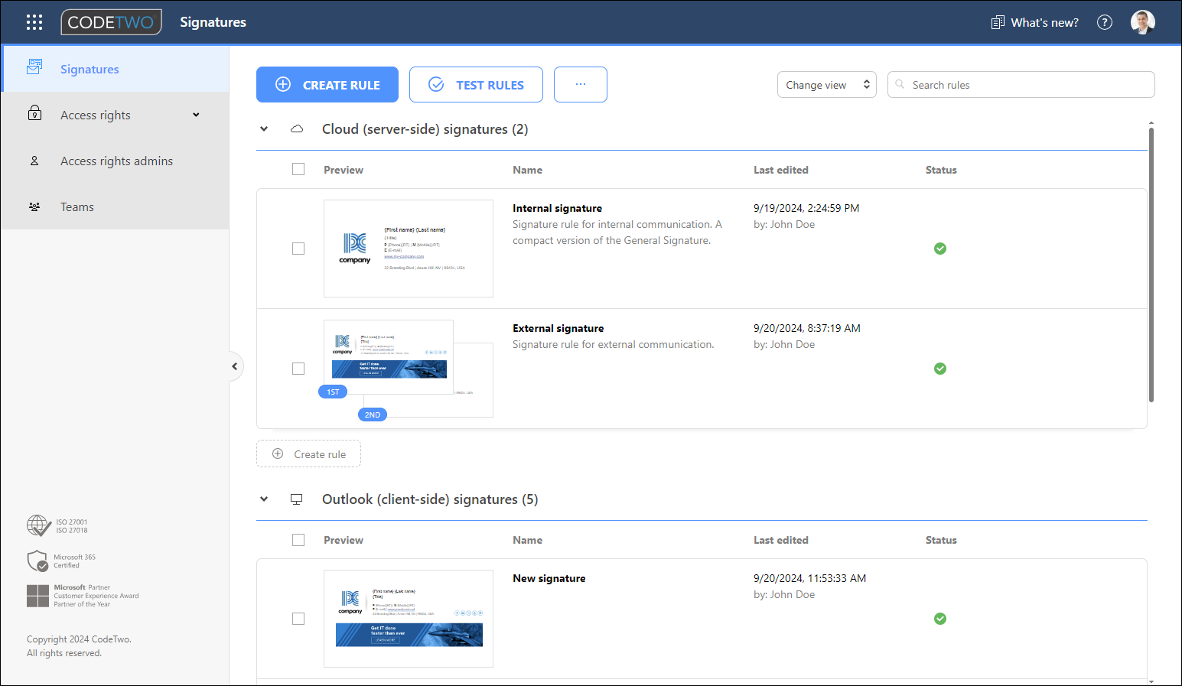Open the External signature preview thumbnail
1182x686 pixels.
coord(409,369)
